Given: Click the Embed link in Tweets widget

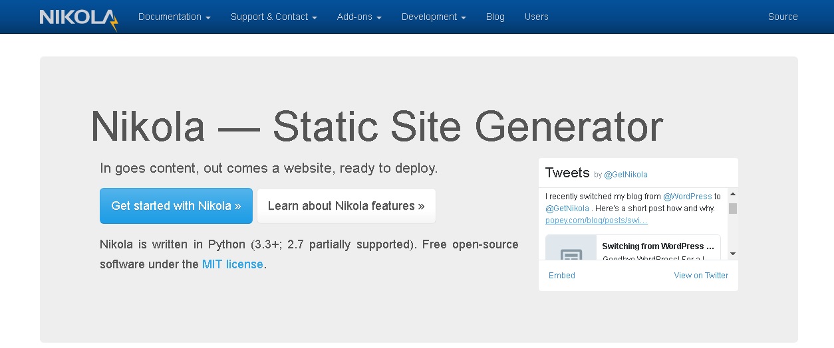Looking at the screenshot, I should (562, 276).
